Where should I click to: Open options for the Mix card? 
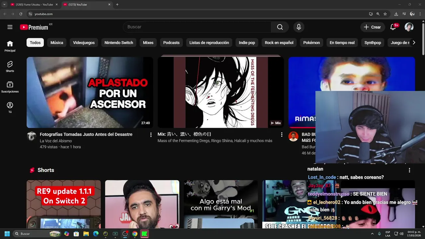tap(282, 135)
